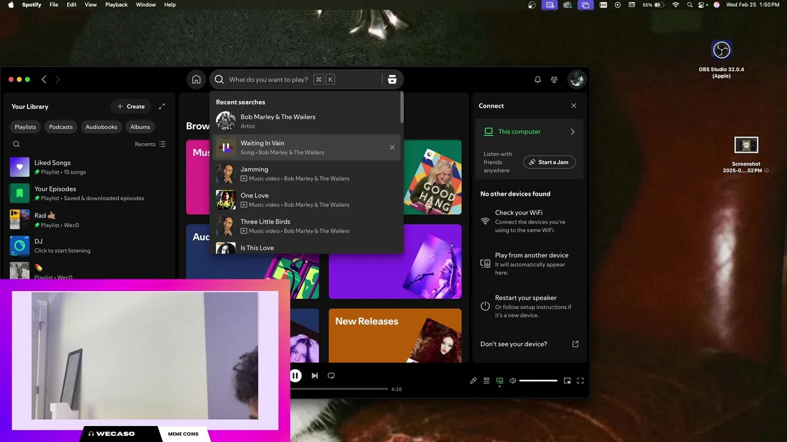
Task: Open the Recents sort dropdown
Action: (150, 144)
